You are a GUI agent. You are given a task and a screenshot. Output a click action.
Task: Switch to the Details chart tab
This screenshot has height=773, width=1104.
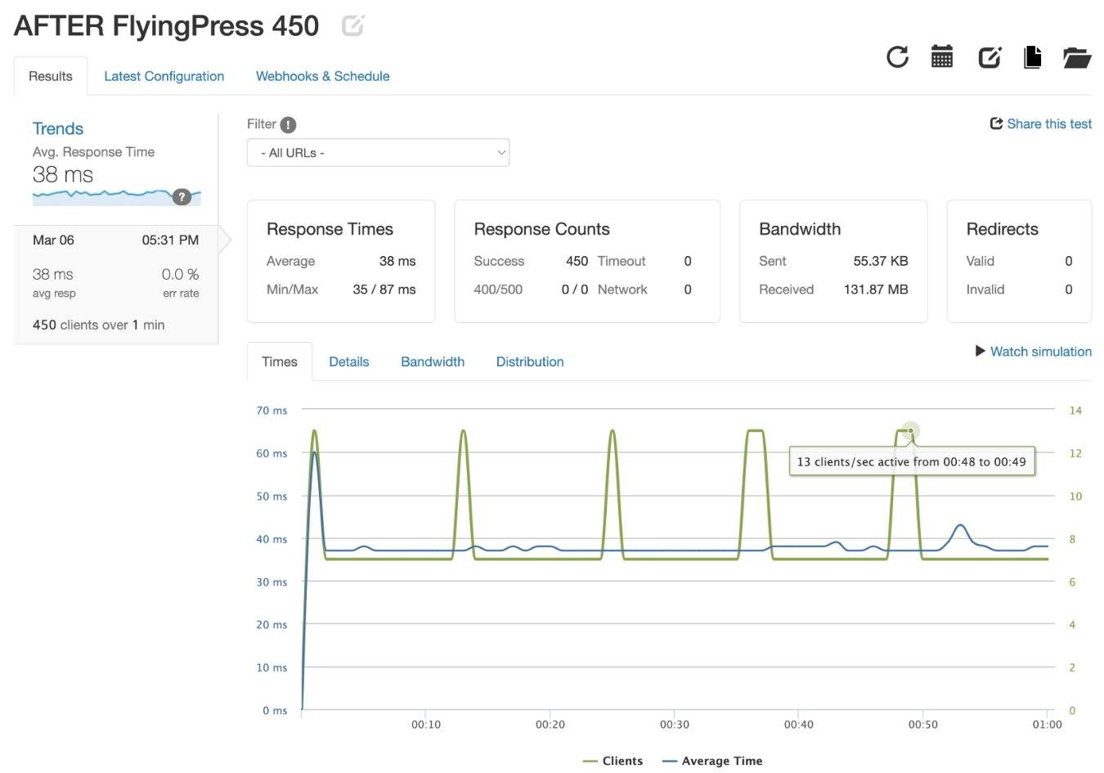pos(349,362)
